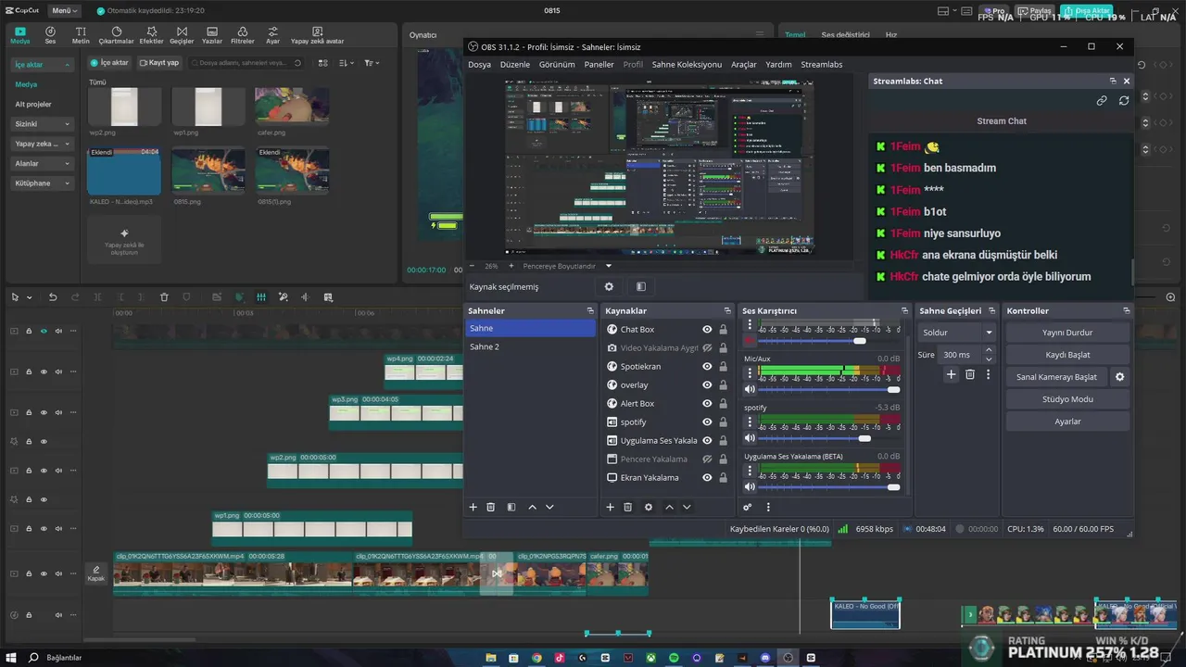Expand the Yapay zeka section in CapCut sidebar
The width and height of the screenshot is (1186, 667).
[42, 144]
